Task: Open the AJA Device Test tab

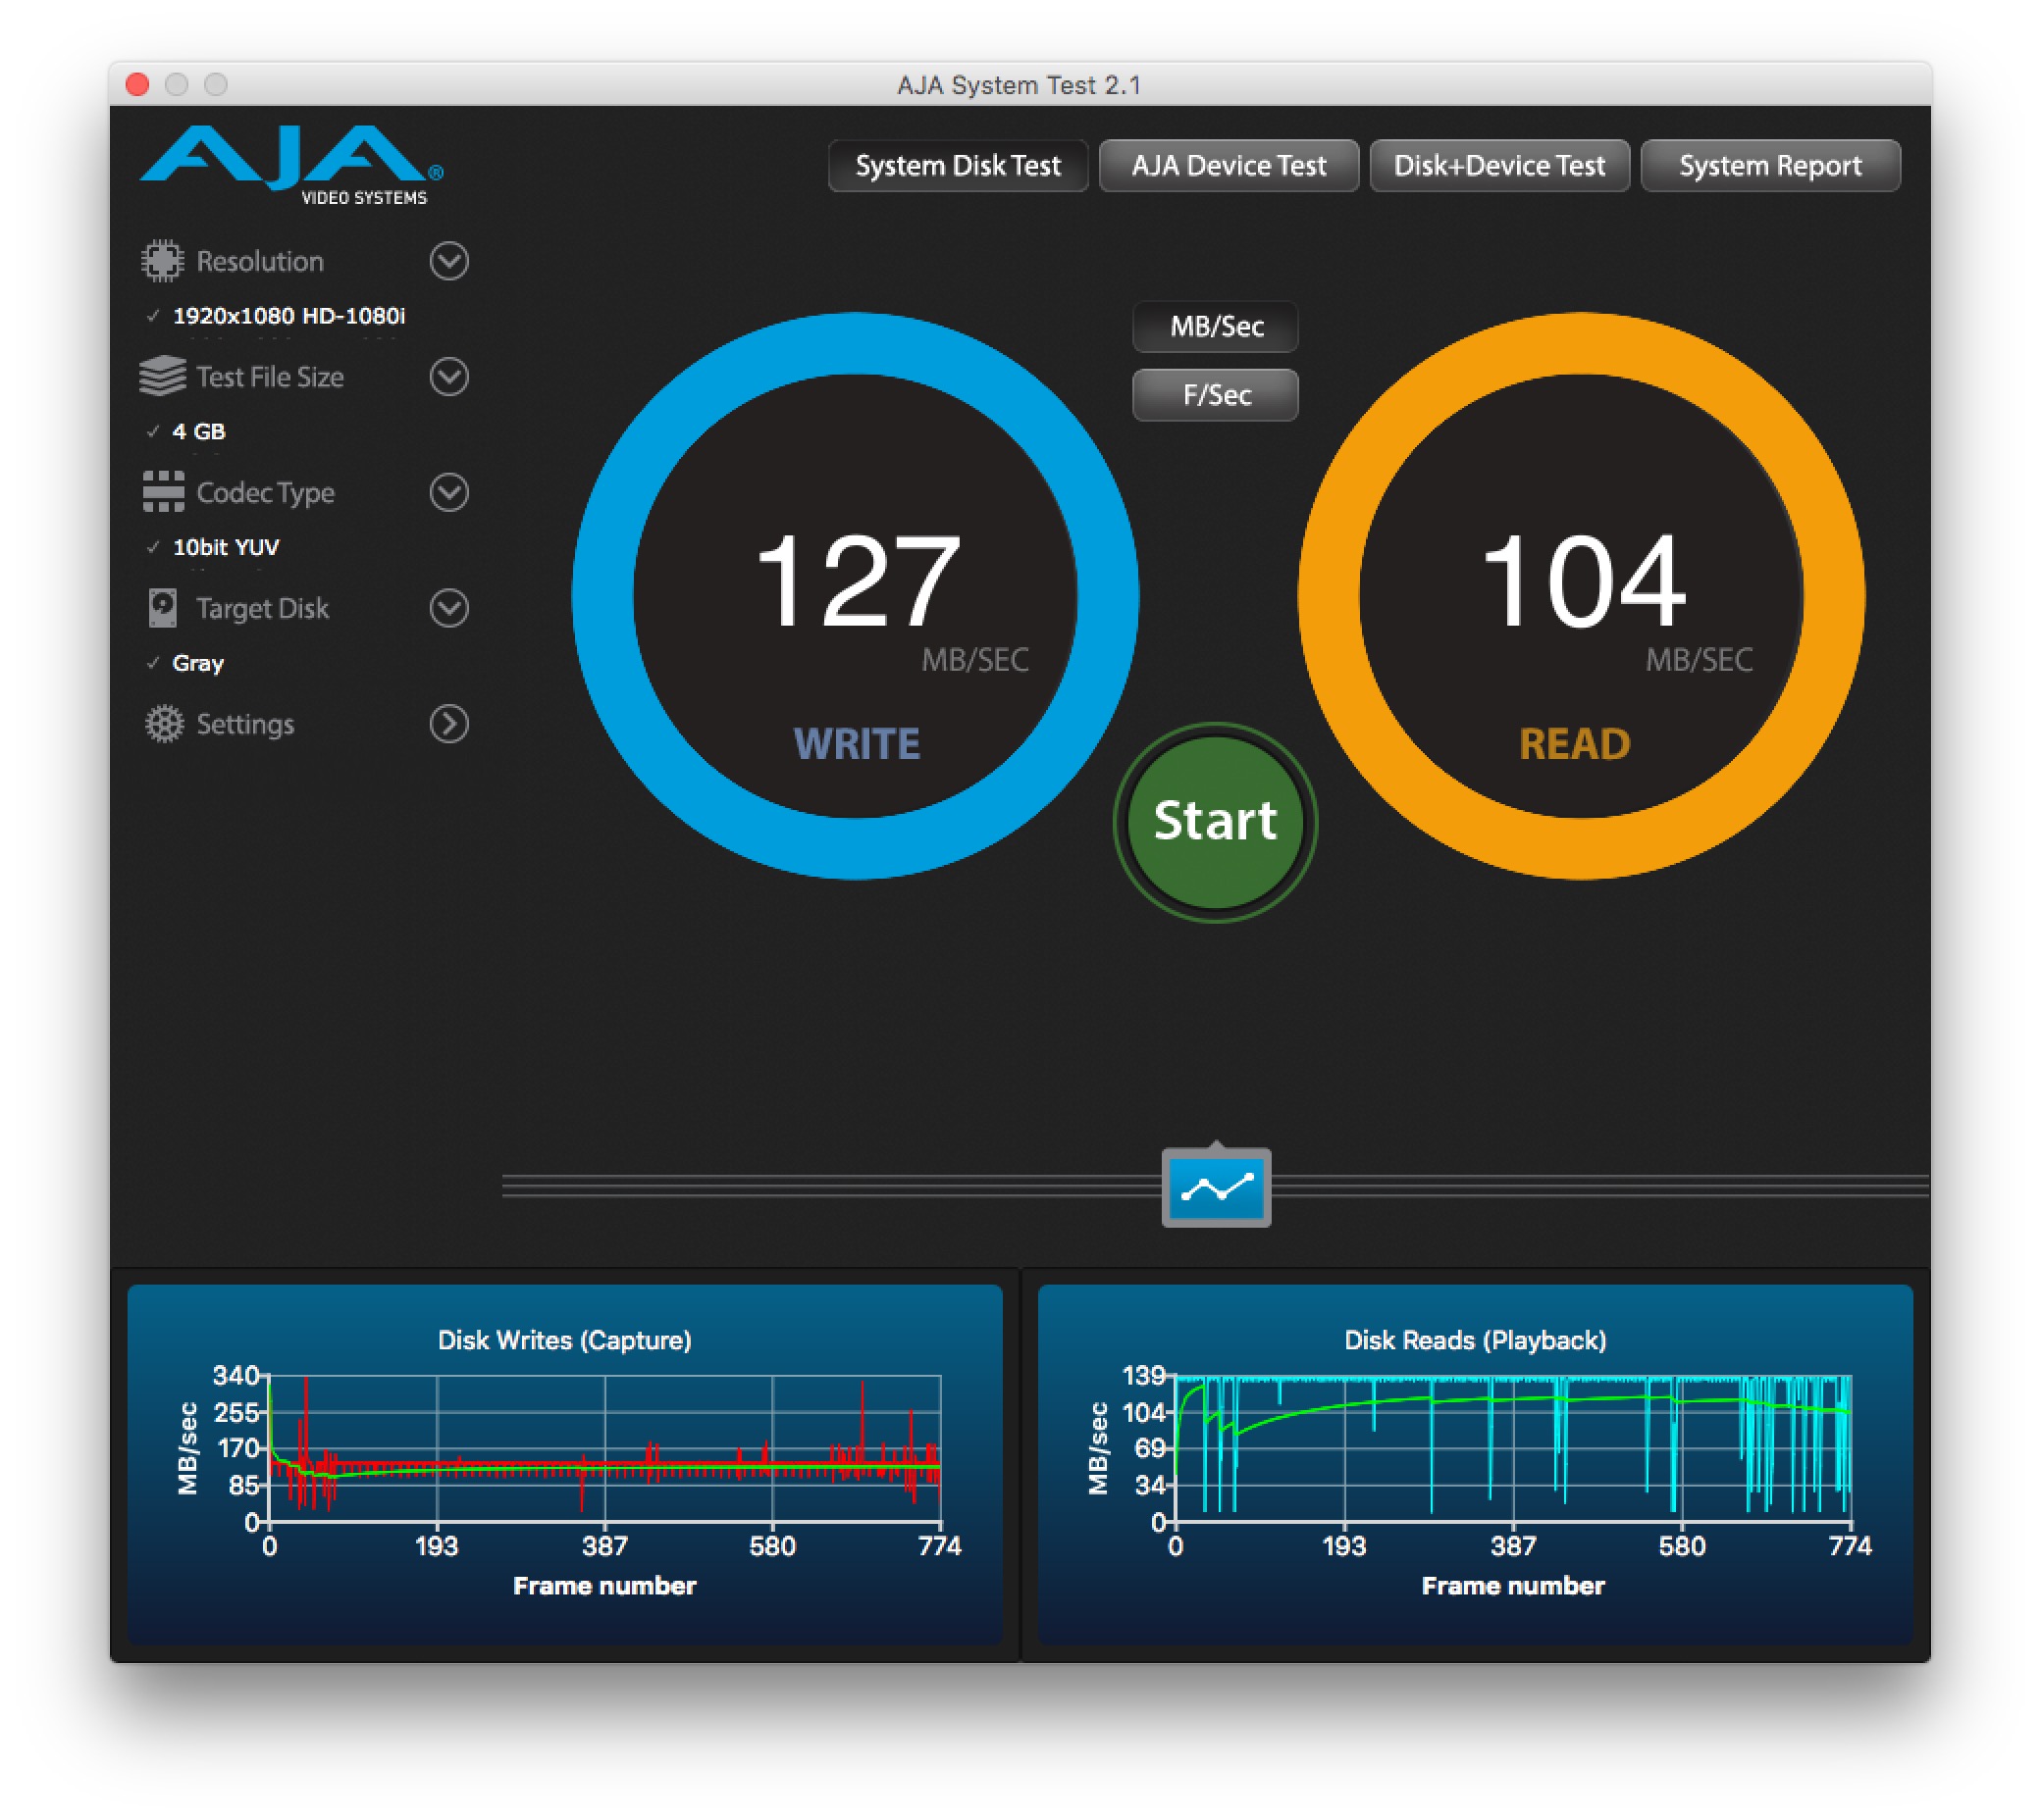Action: coord(1229,165)
